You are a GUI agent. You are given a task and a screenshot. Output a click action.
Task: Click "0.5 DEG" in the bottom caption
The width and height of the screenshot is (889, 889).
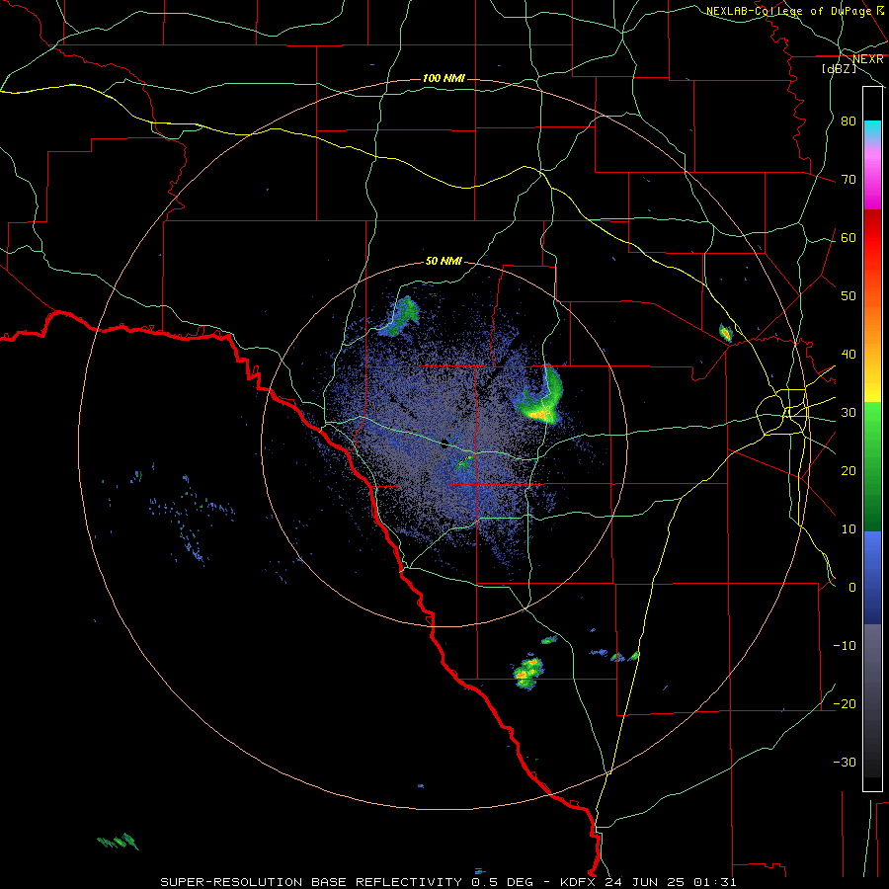point(503,882)
